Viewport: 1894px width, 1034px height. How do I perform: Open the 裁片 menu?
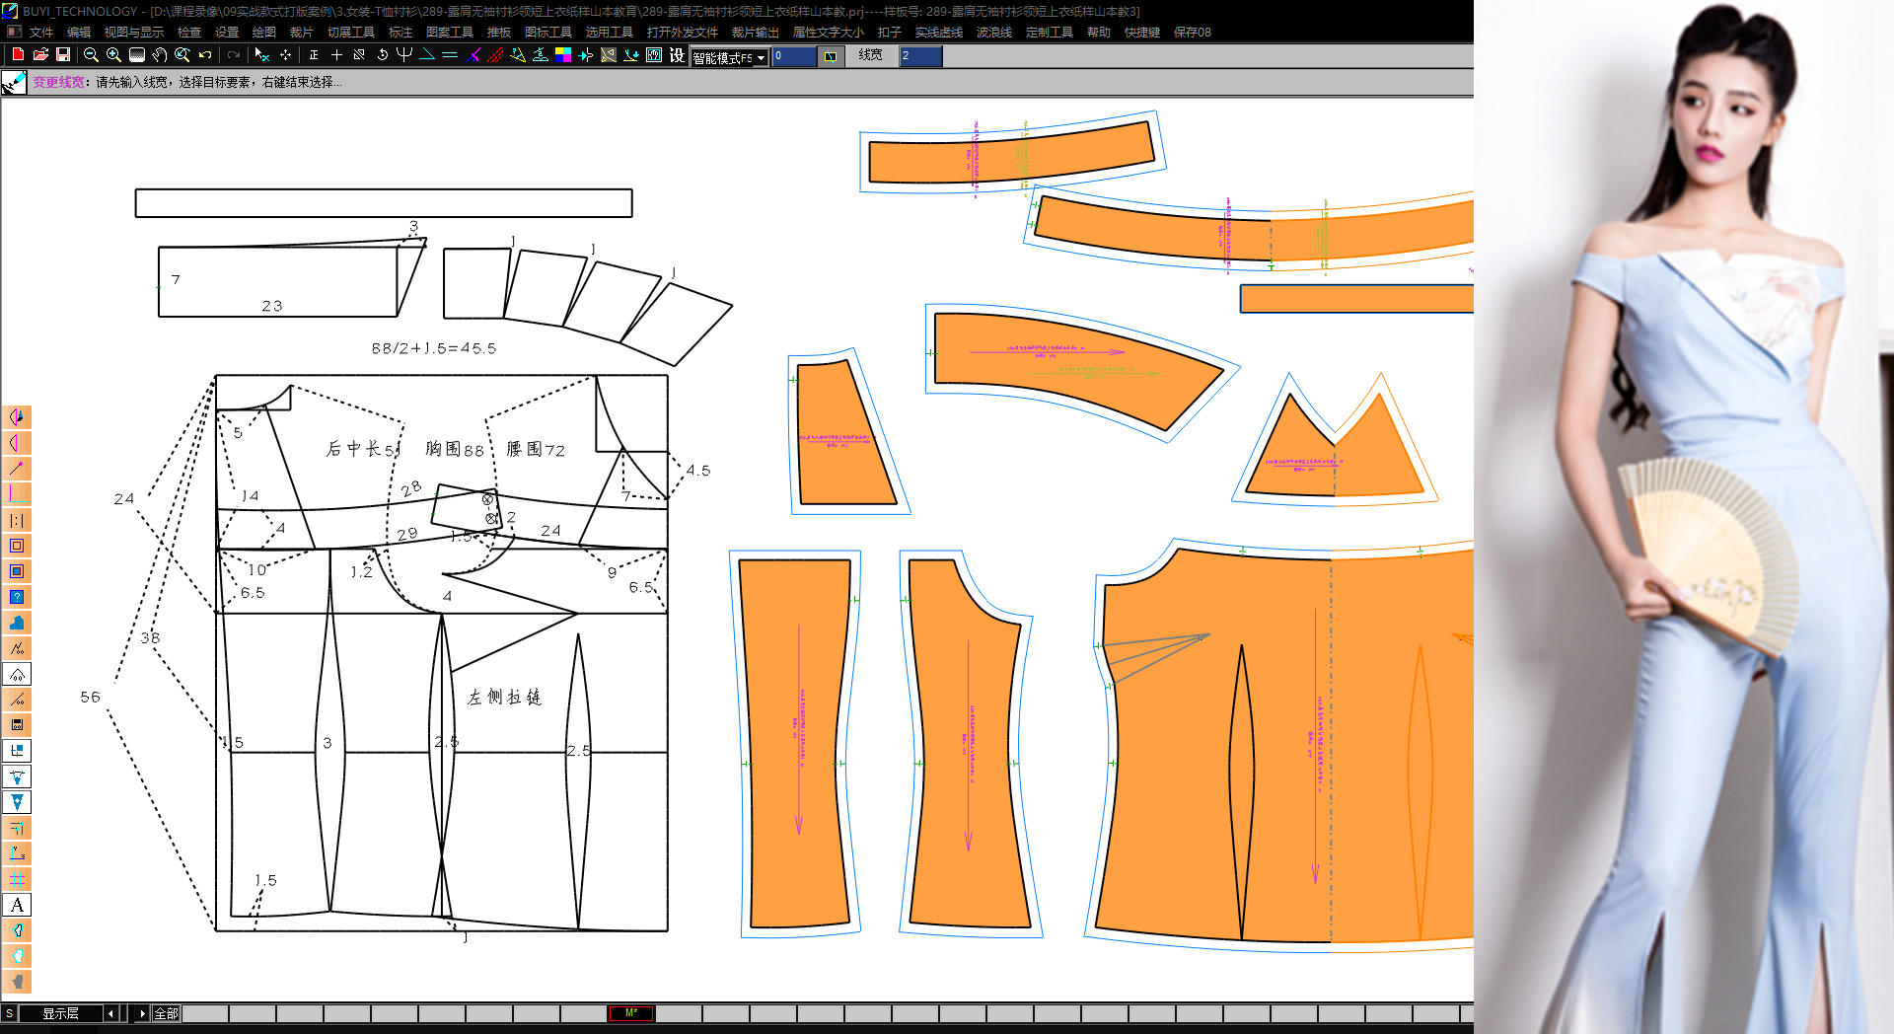tap(301, 33)
